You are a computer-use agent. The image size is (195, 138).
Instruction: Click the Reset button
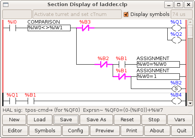click(127, 119)
